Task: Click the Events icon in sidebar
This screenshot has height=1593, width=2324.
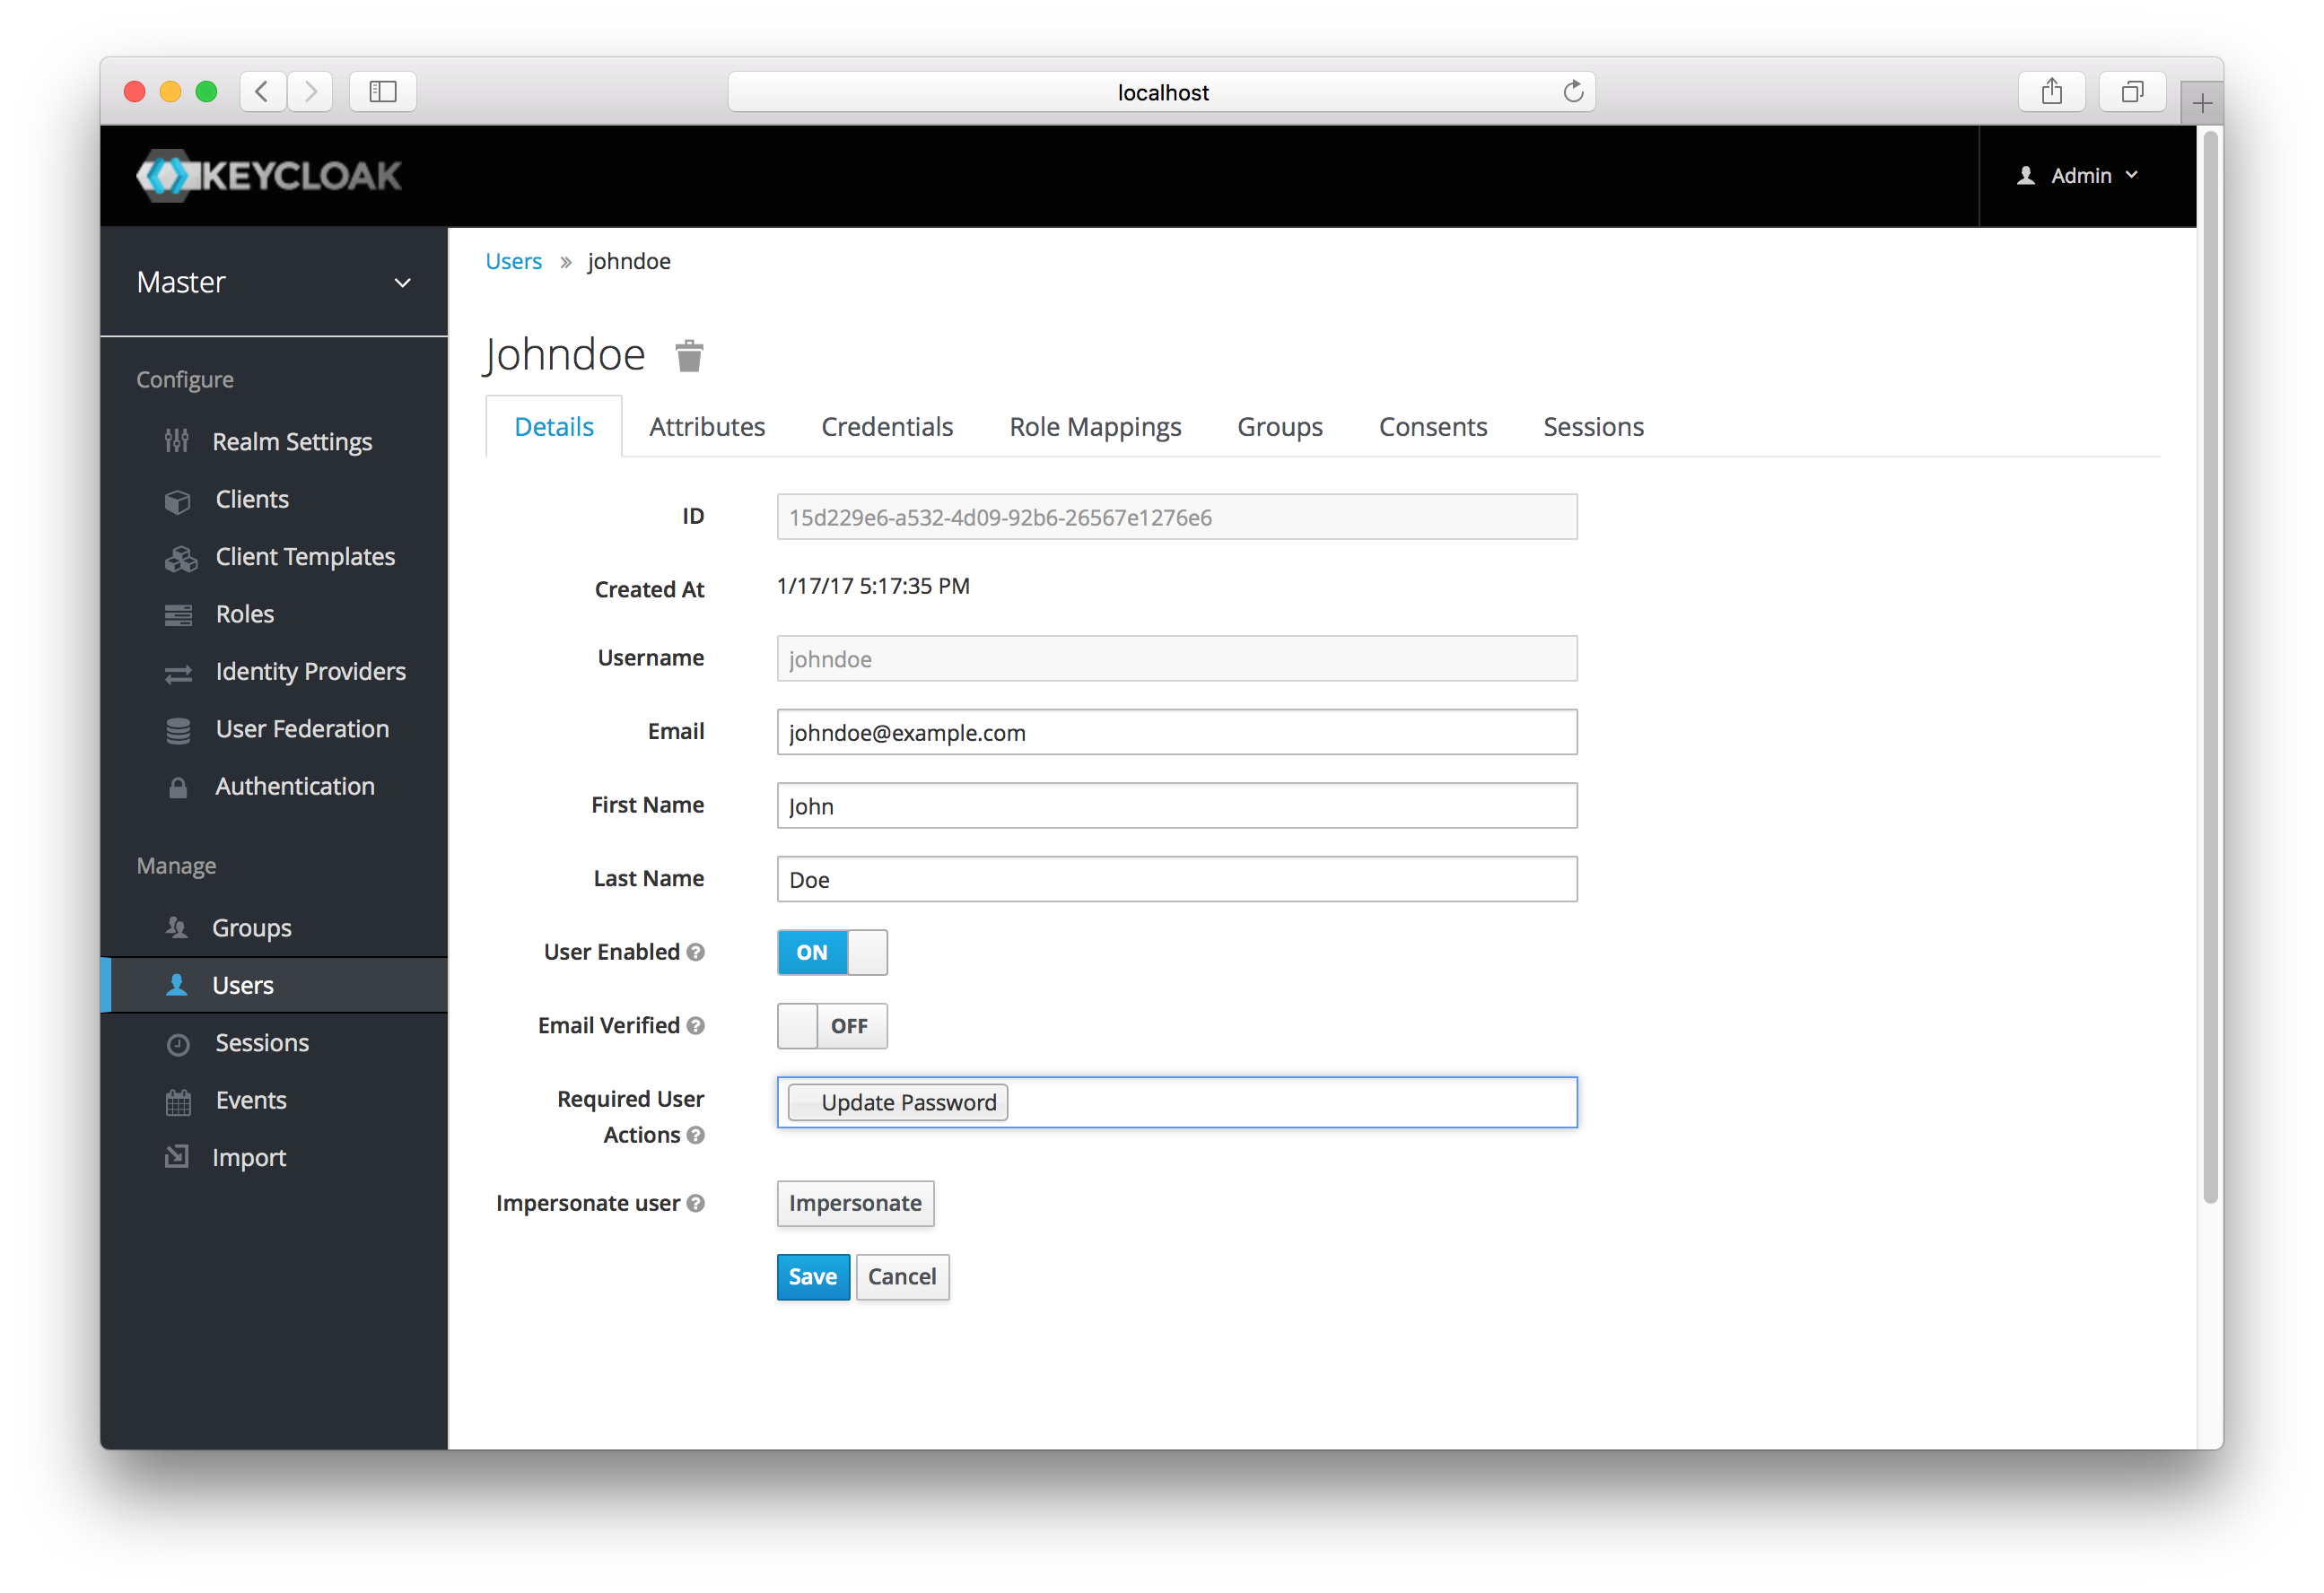Action: pyautogui.click(x=175, y=1101)
